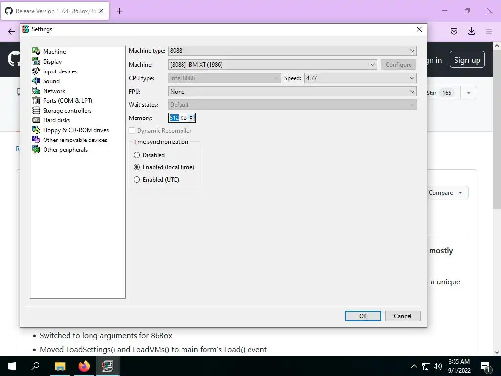Open Firefox downloads arrow icon

471,31
